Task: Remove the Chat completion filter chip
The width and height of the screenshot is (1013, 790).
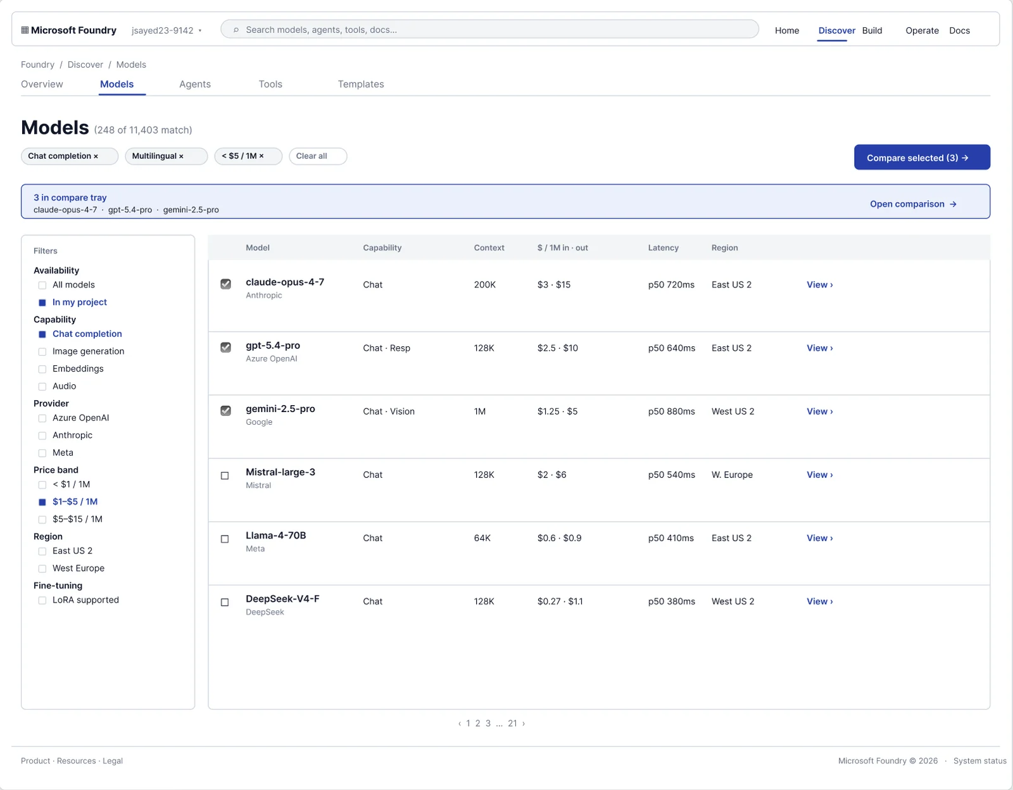Action: coord(96,156)
